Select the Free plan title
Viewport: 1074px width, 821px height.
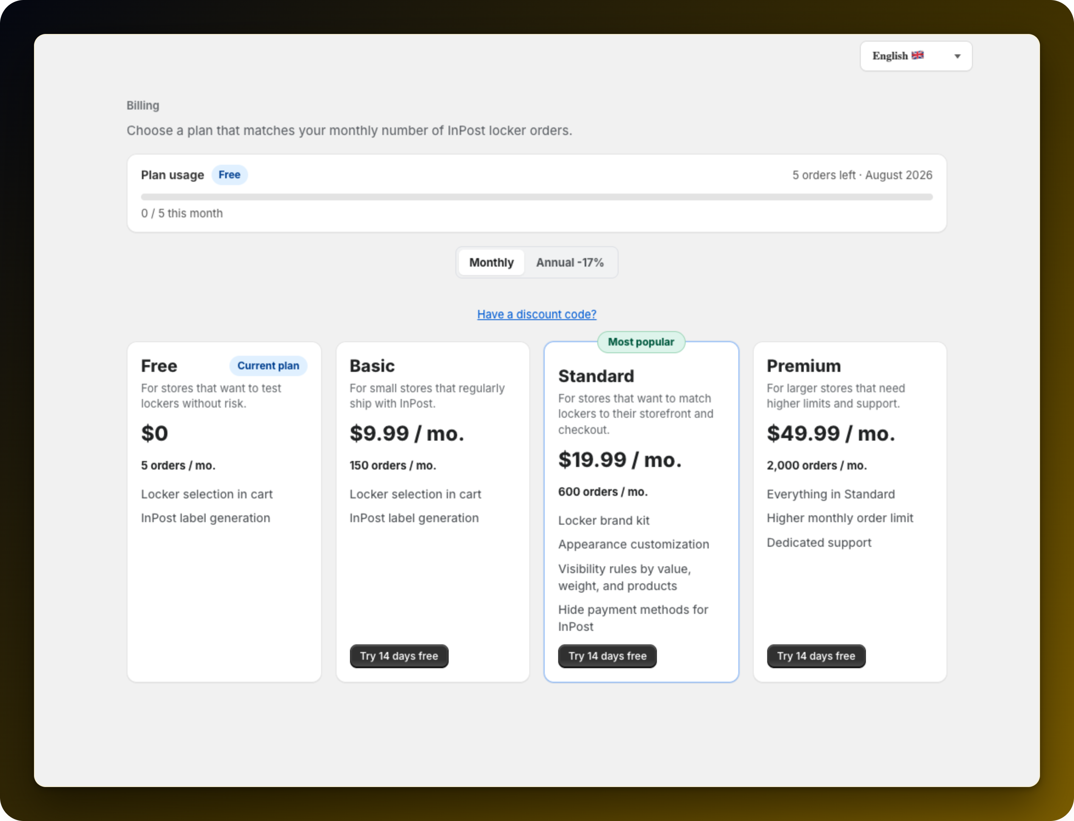point(159,366)
